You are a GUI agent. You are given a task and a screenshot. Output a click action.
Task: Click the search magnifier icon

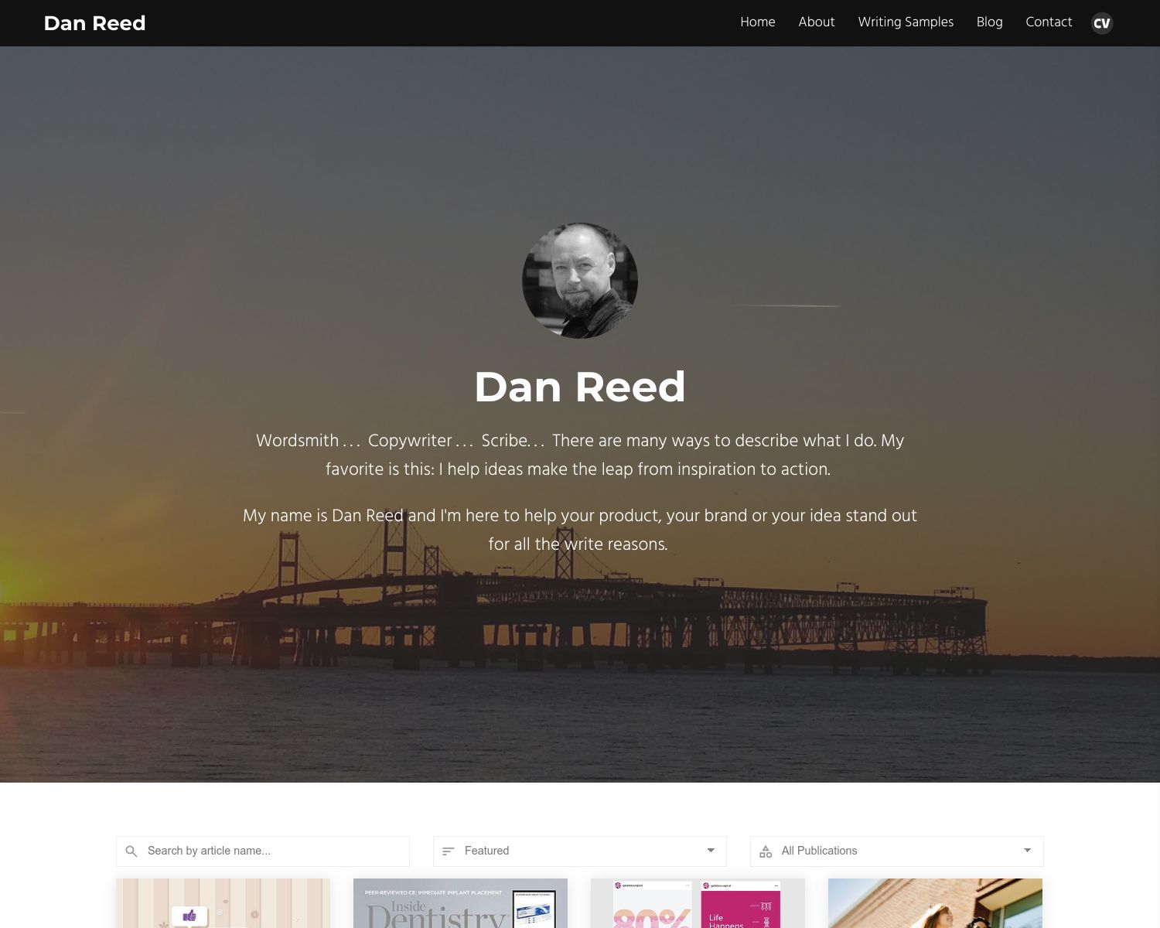133,851
